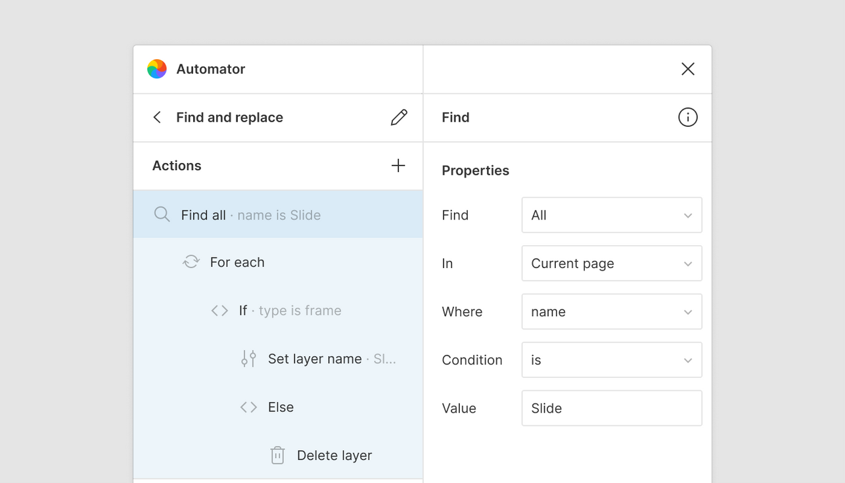Viewport: 845px width, 483px height.
Task: Open the In dropdown showing Current page
Action: (611, 264)
